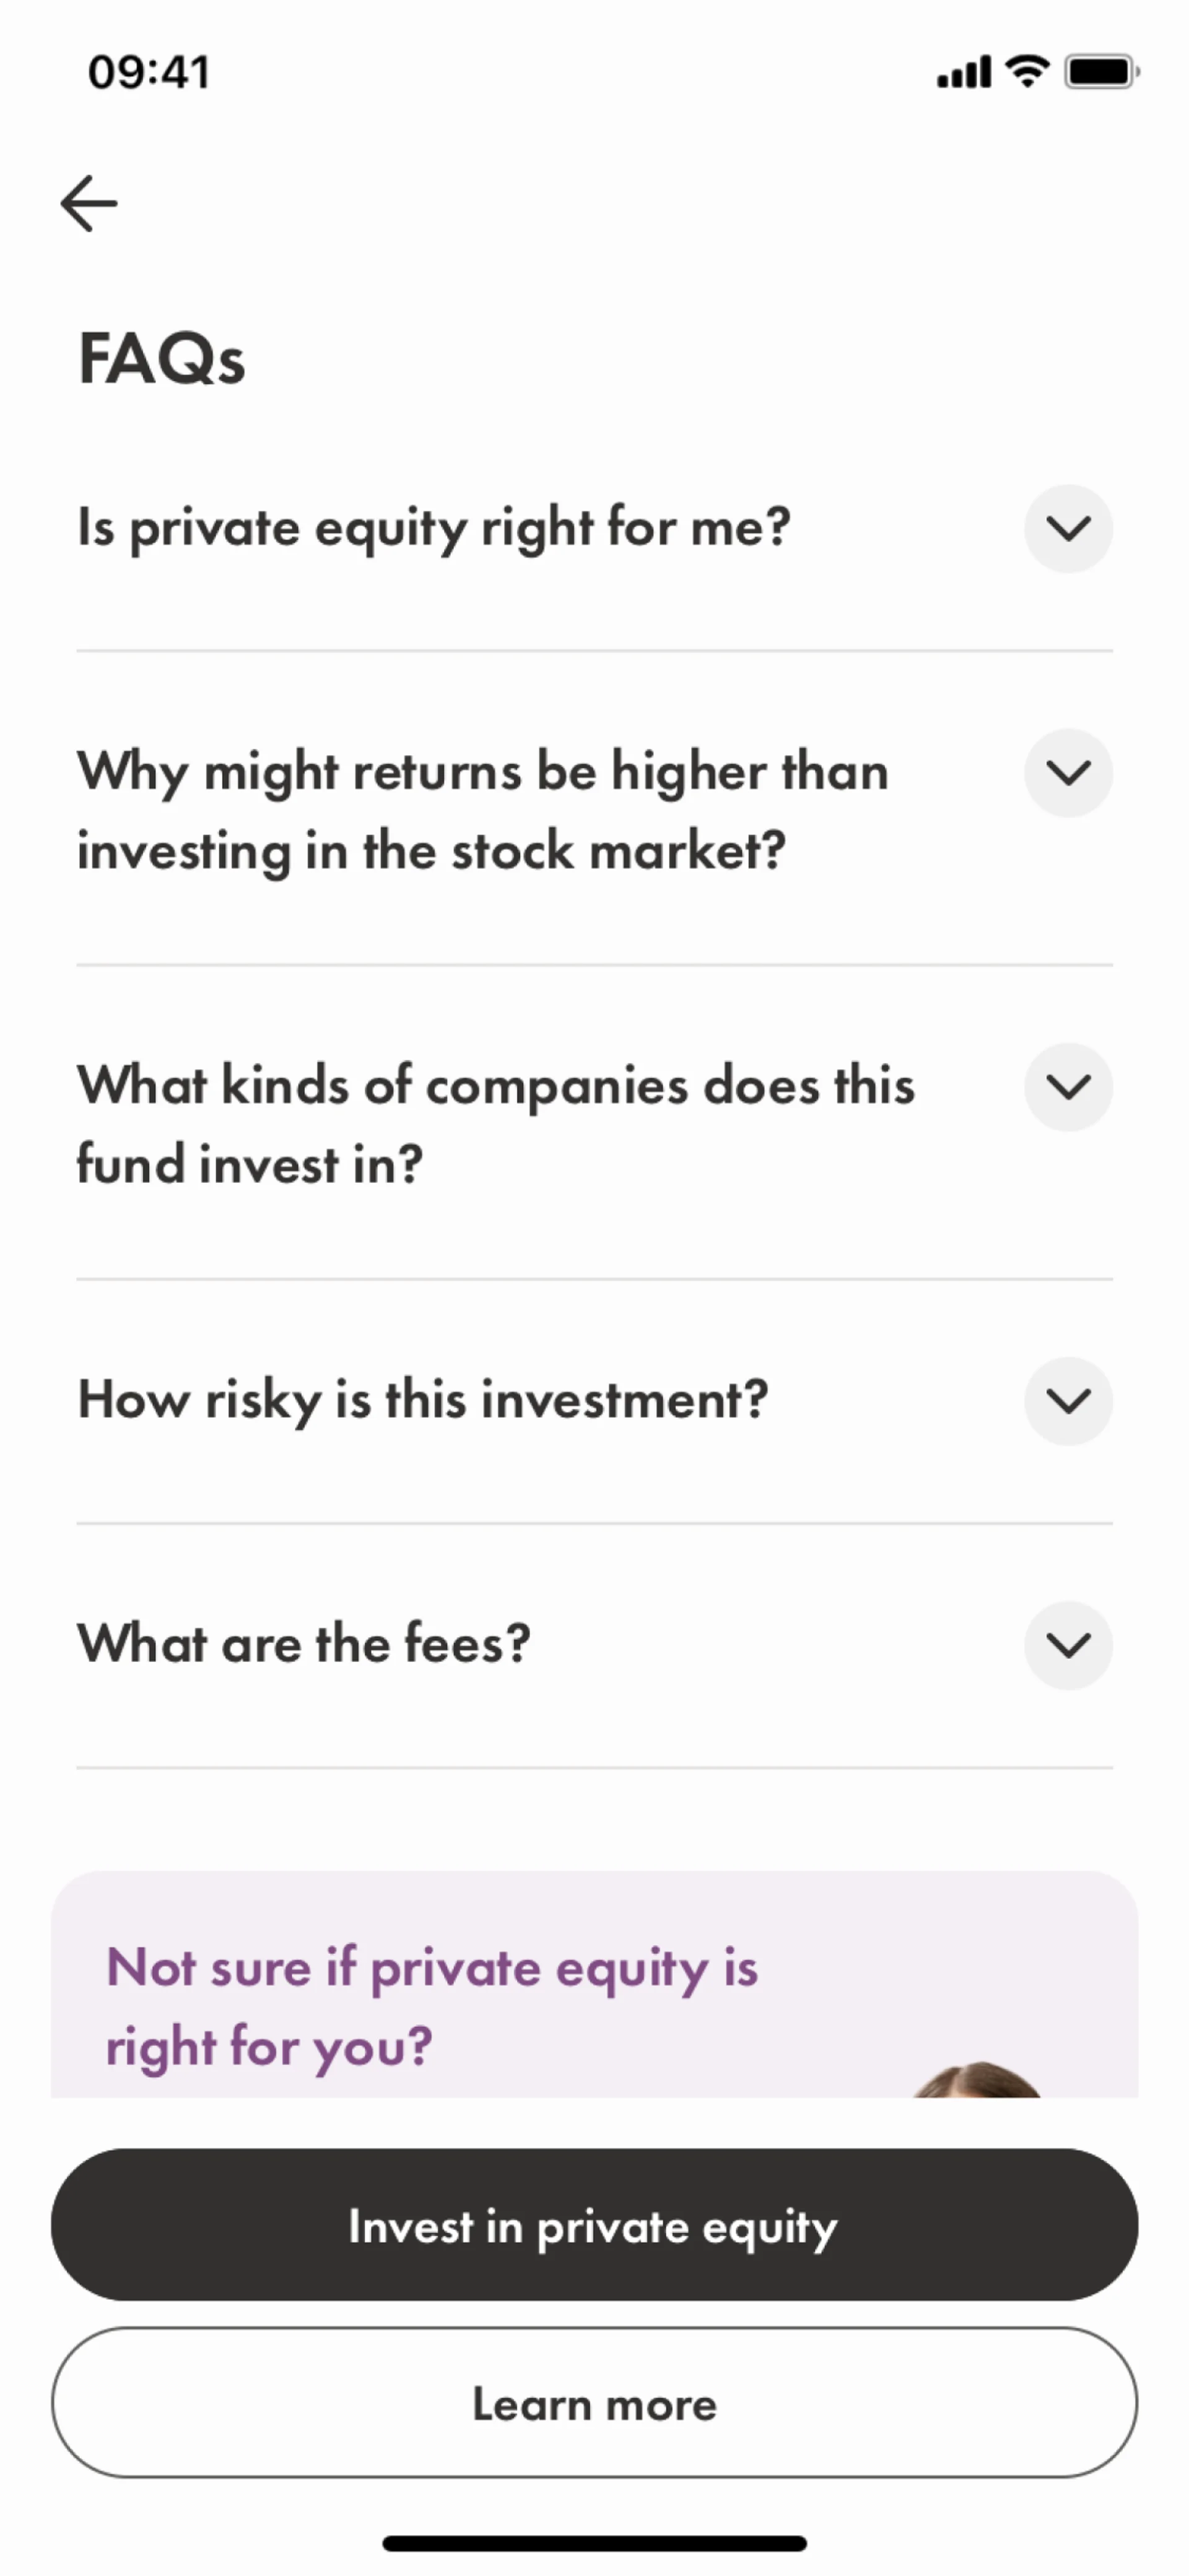Tap the 'Is private equity right for me?' question text
This screenshot has width=1189, height=2576.
(433, 528)
